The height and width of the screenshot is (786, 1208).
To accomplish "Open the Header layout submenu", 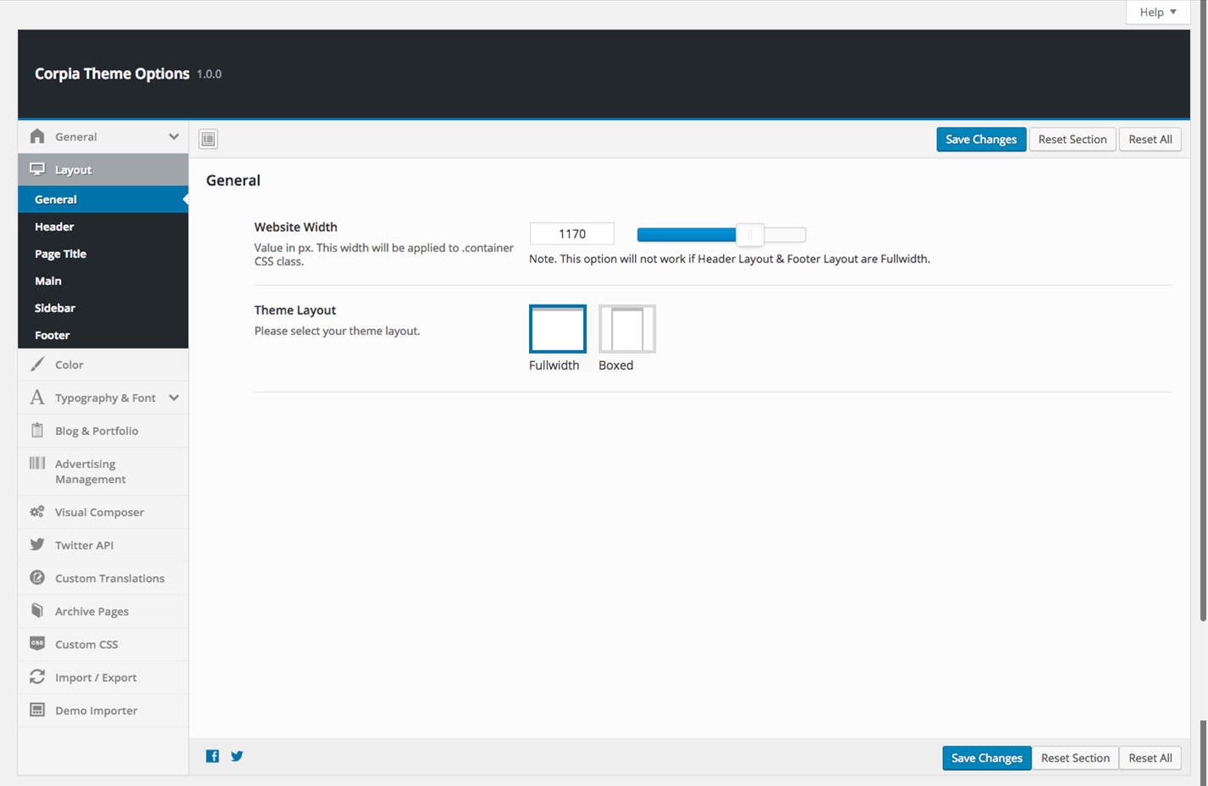I will point(54,227).
